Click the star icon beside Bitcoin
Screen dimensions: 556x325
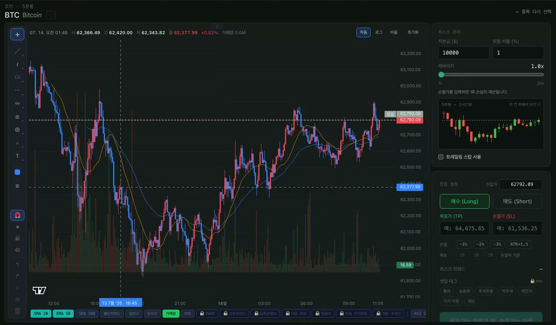coord(51,15)
